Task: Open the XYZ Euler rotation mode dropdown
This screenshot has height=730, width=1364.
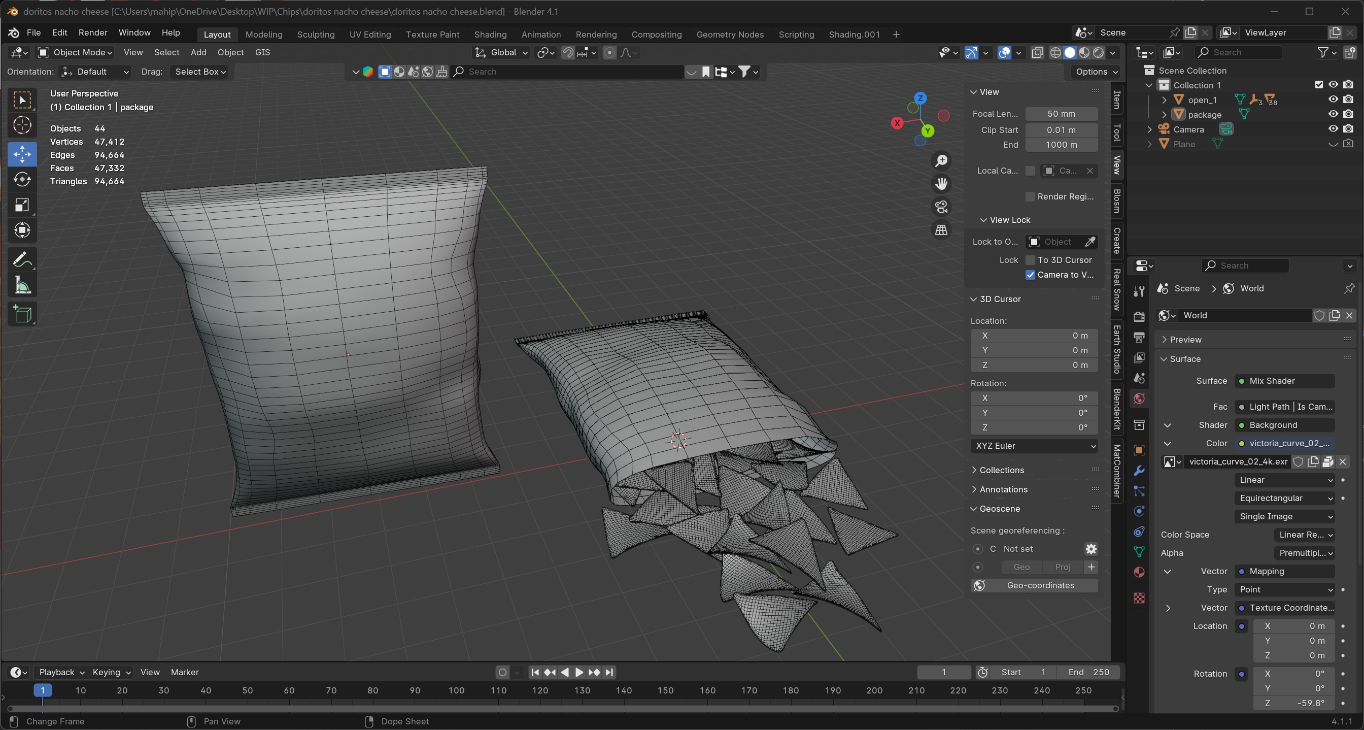Action: pyautogui.click(x=1034, y=446)
